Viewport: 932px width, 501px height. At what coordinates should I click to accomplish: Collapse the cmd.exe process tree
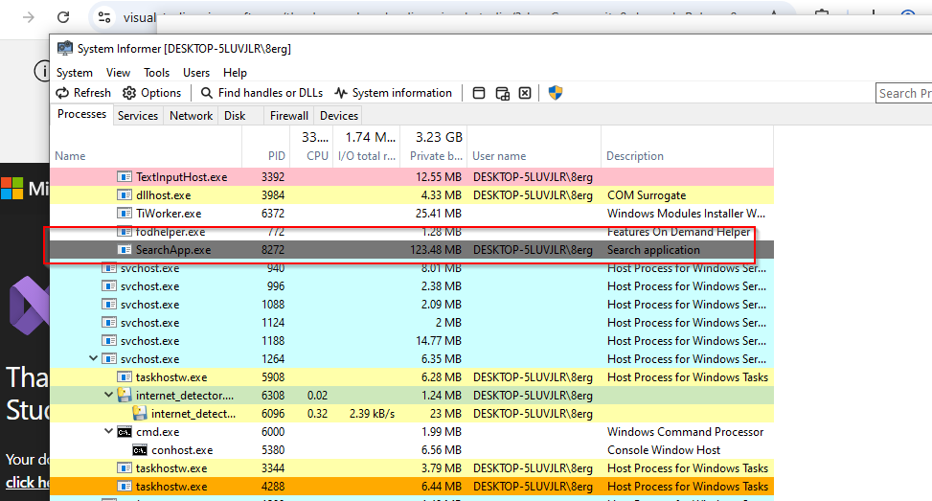[x=109, y=431]
